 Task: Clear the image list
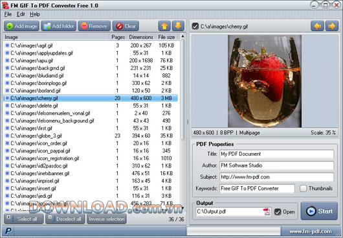[x=126, y=26]
